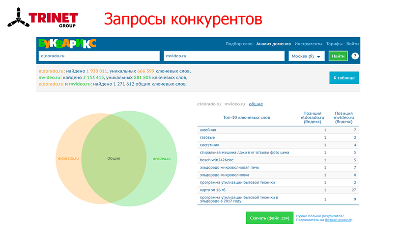Image resolution: width=402 pixels, height=226 pixels.
Task: Click the 1 938 011 found count
Action: click(x=97, y=71)
